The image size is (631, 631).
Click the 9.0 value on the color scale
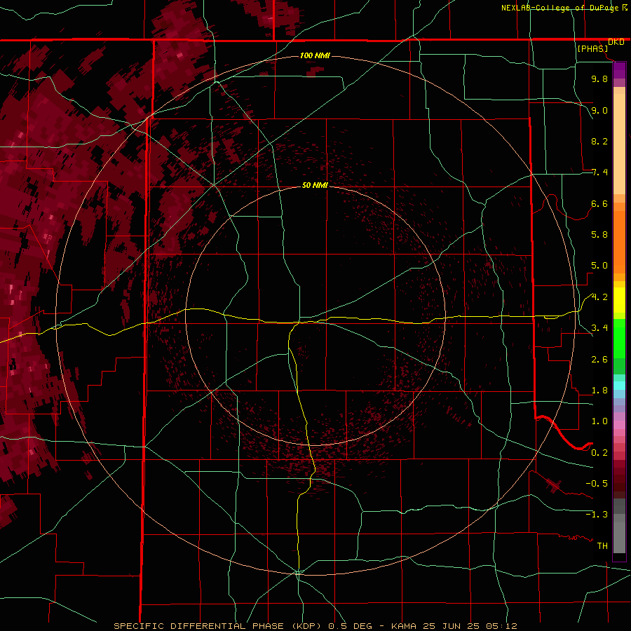click(599, 110)
